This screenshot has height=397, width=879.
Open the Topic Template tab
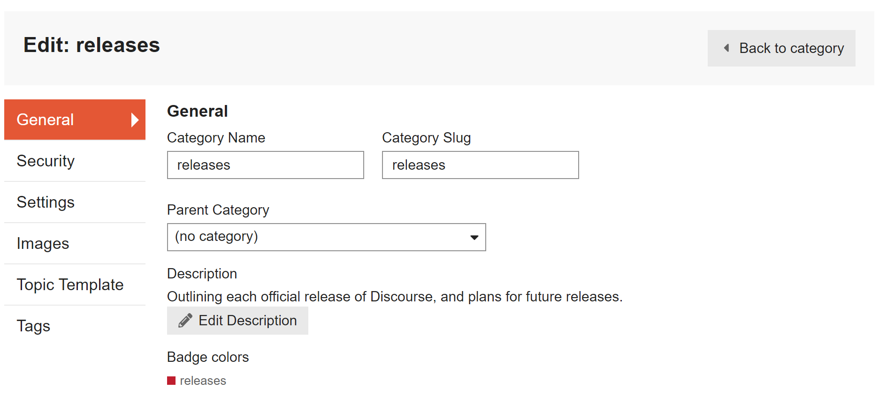(70, 285)
